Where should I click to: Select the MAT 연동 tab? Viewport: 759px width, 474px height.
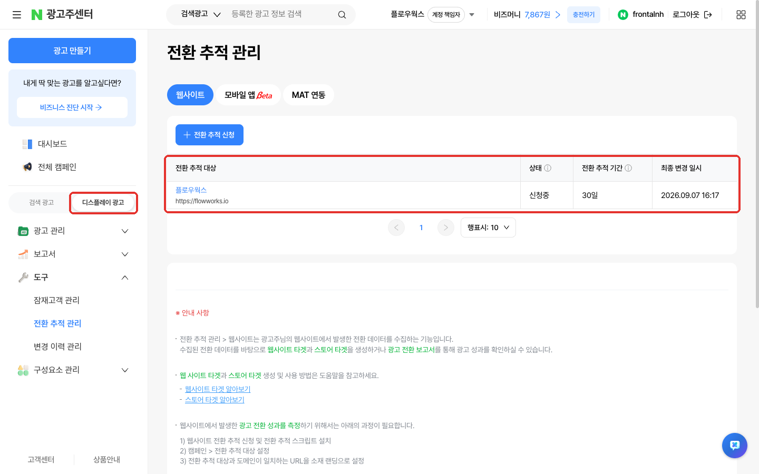(308, 95)
